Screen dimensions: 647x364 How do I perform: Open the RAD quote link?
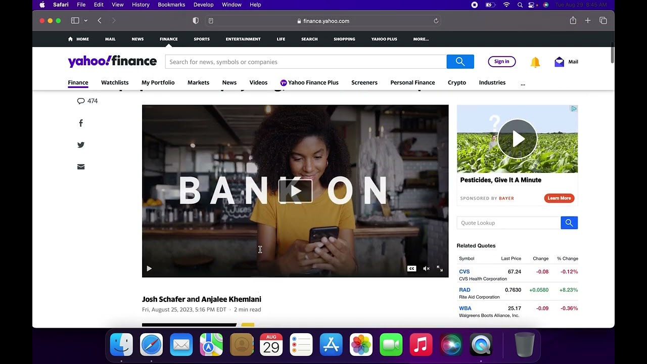point(465,290)
